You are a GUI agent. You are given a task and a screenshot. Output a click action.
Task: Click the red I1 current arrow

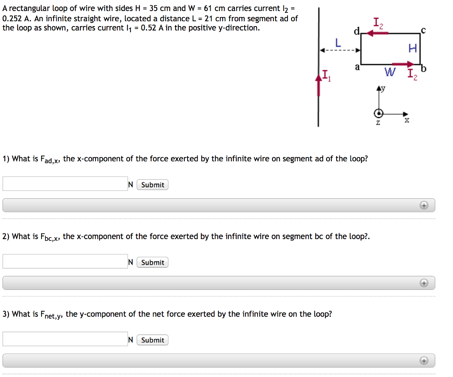pos(318,85)
